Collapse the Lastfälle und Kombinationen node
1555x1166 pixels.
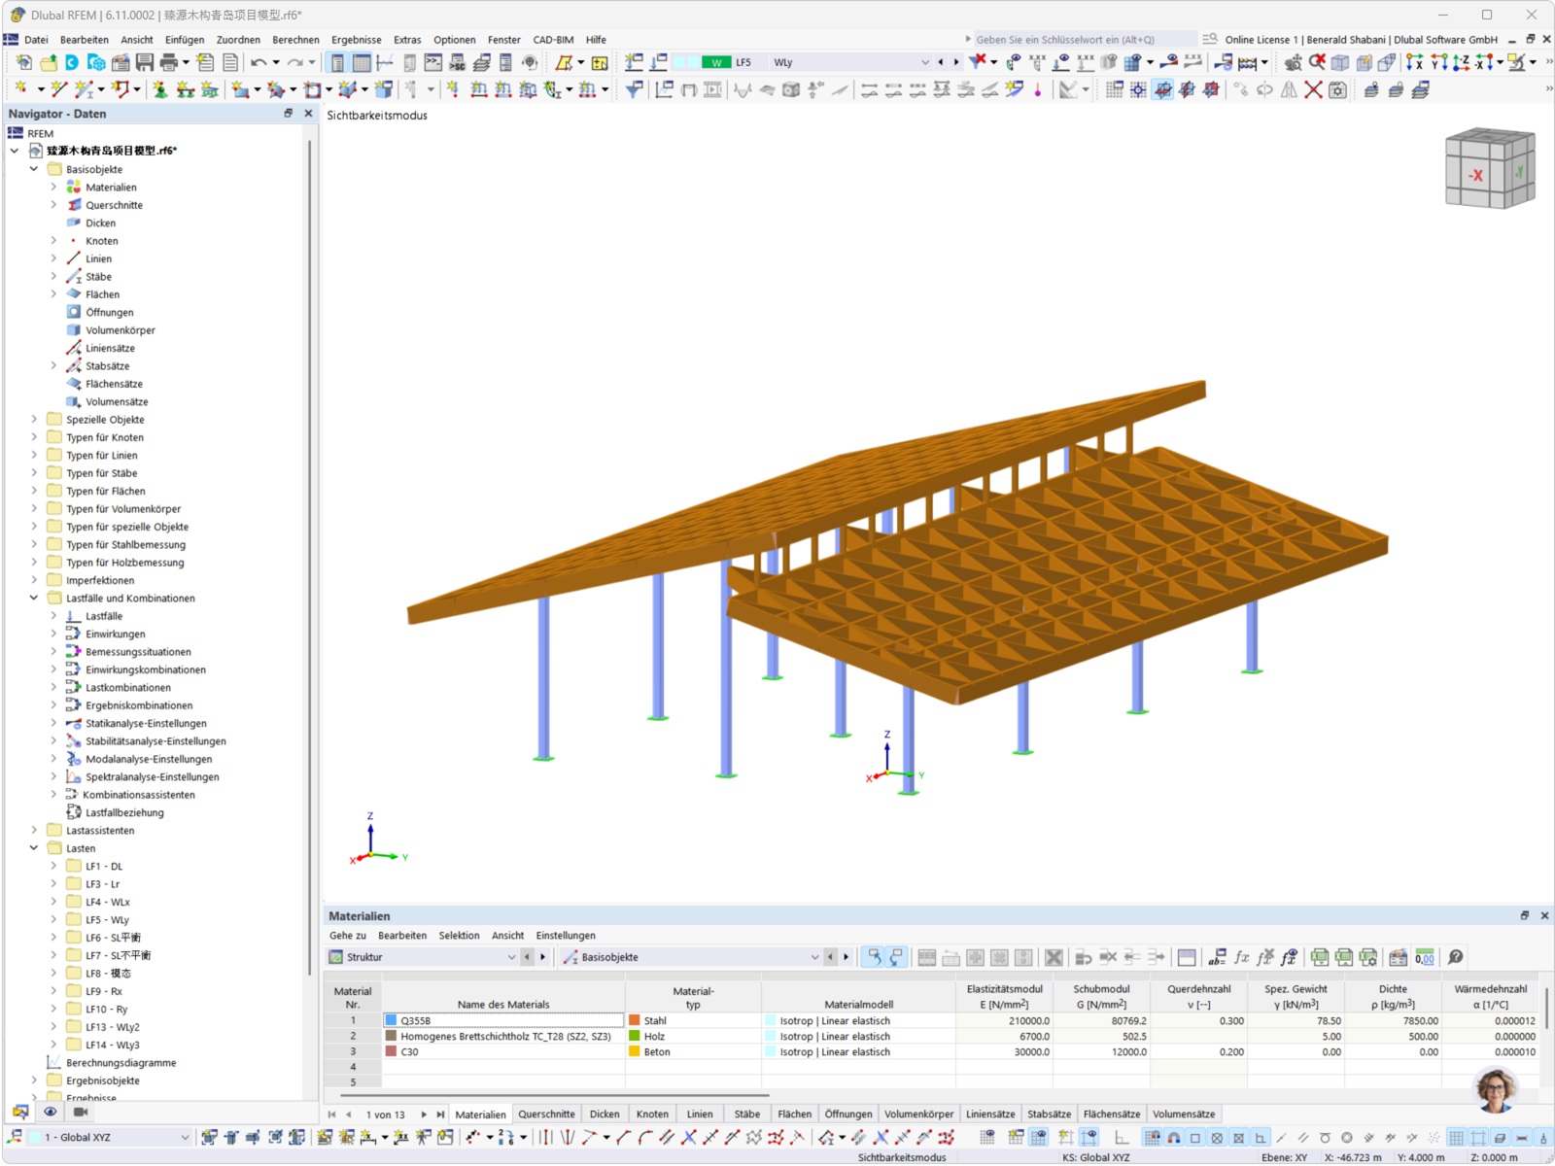(x=33, y=598)
